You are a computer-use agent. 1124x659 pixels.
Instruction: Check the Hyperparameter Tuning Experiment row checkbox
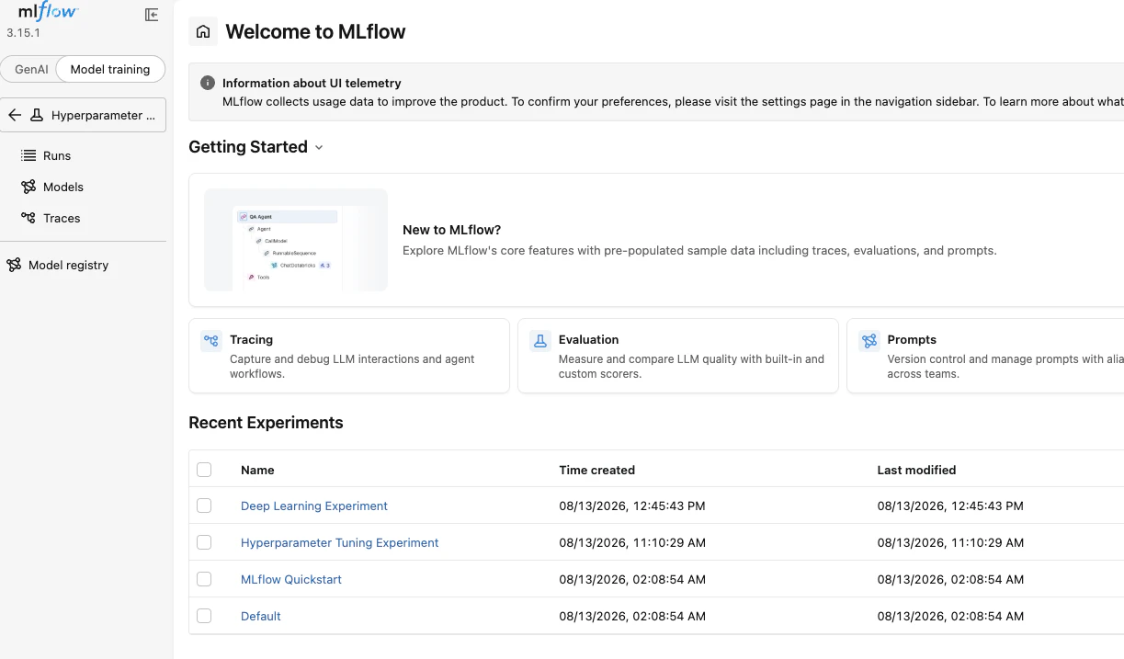pyautogui.click(x=204, y=542)
